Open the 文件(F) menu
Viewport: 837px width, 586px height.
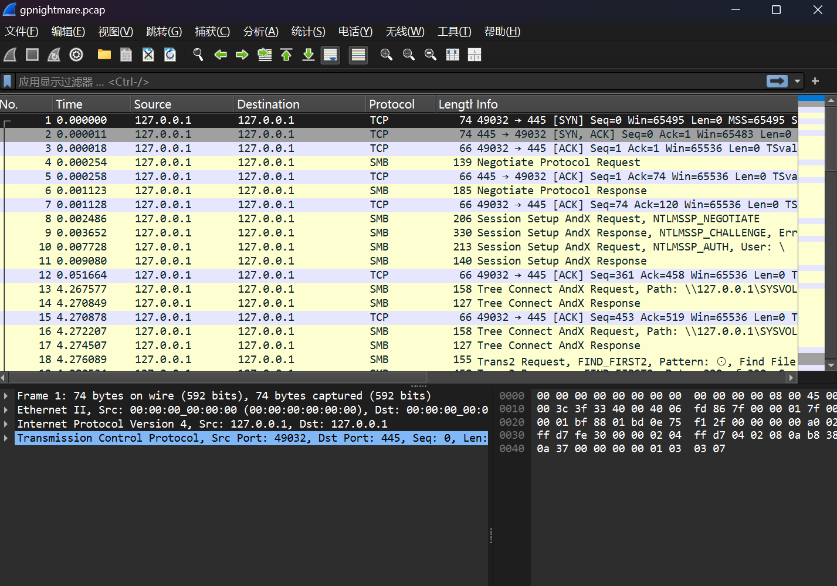[22, 31]
